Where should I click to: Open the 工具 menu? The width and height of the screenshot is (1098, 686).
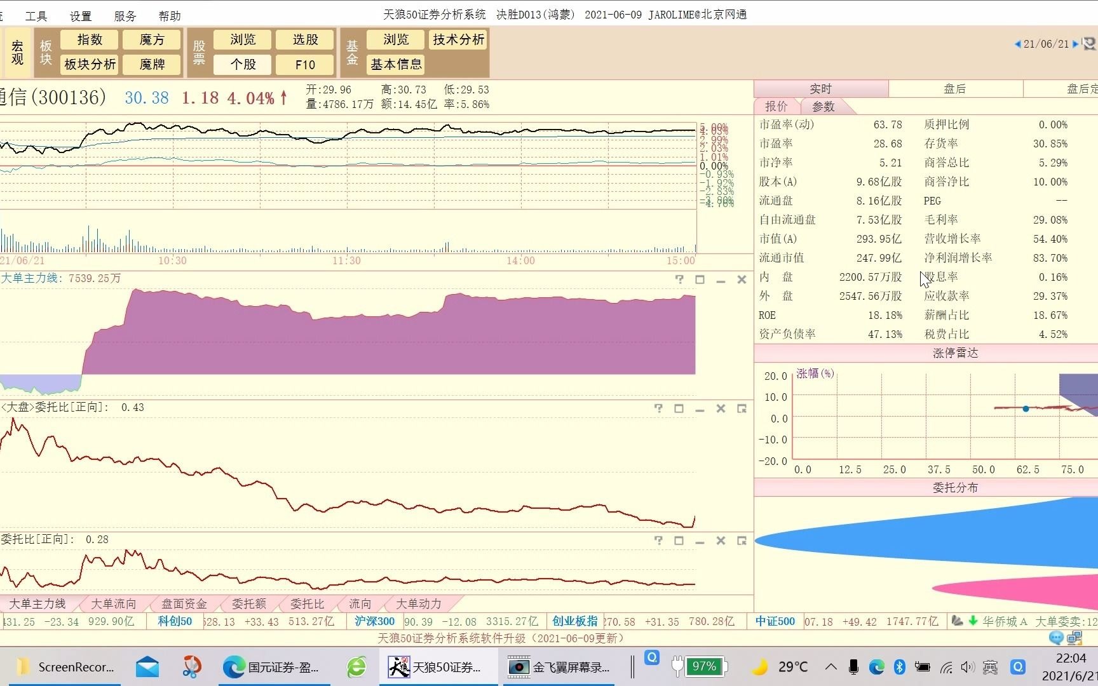tap(36, 16)
